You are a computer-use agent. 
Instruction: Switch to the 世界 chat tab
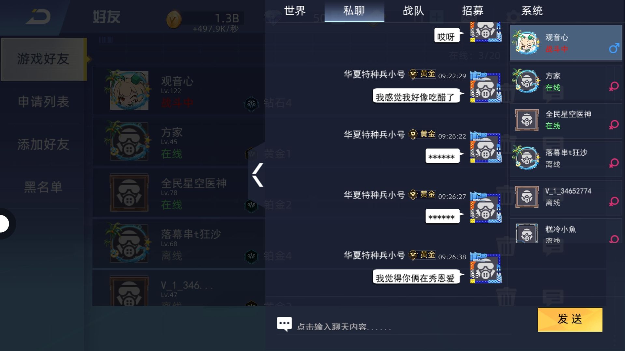pos(295,11)
